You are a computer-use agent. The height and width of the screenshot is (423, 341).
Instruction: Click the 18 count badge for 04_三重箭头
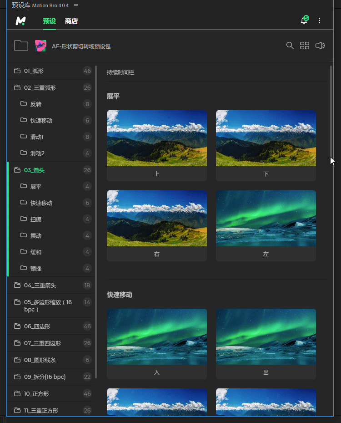tap(87, 285)
